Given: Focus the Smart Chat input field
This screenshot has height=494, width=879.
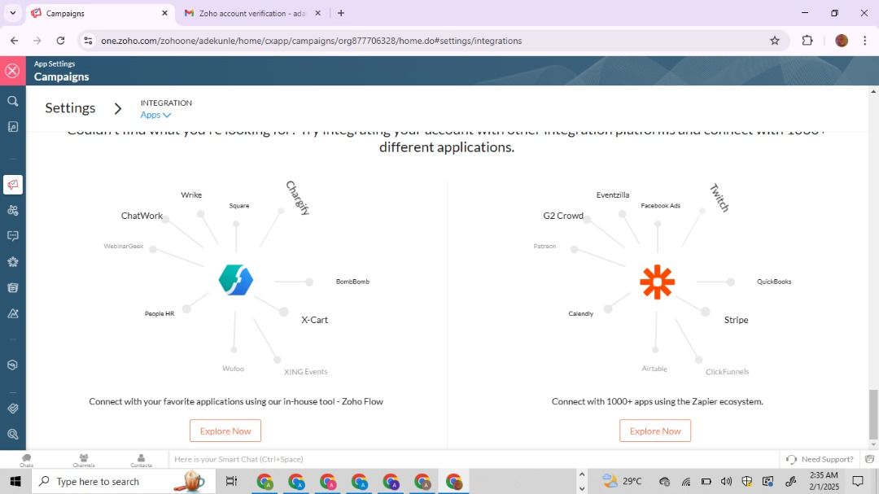Looking at the screenshot, I should [474, 459].
